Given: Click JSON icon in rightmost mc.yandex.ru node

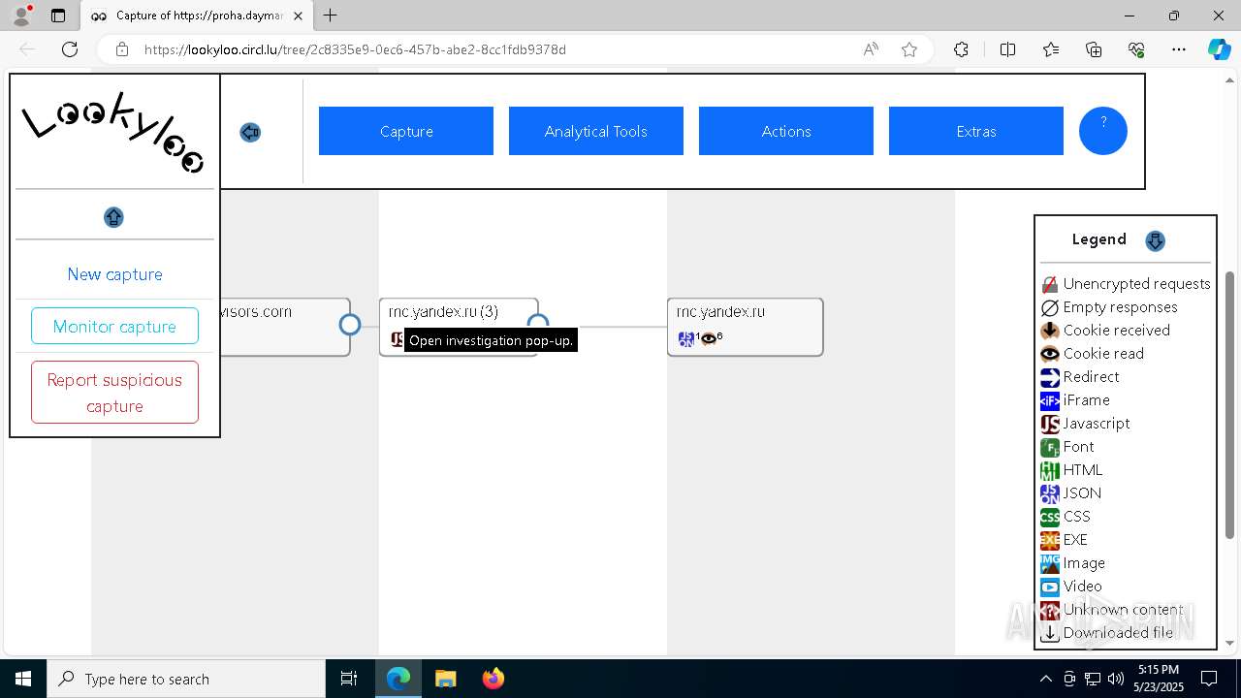Looking at the screenshot, I should coord(686,338).
